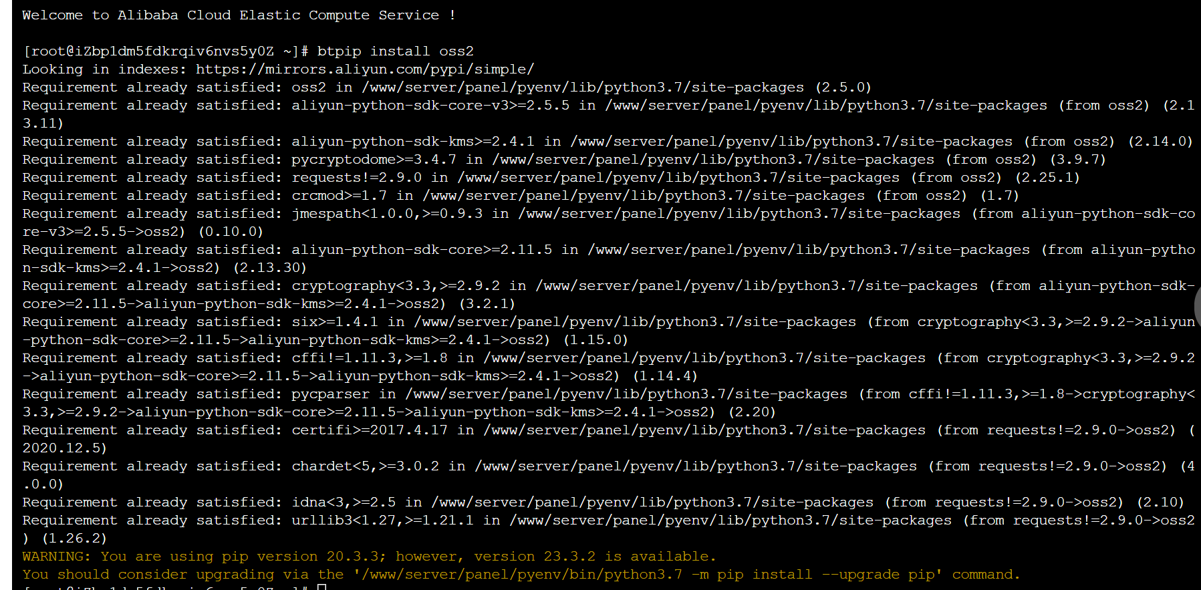1201x590 pixels.
Task: Click the 'six>=1.4.1' requirement text
Action: point(335,322)
